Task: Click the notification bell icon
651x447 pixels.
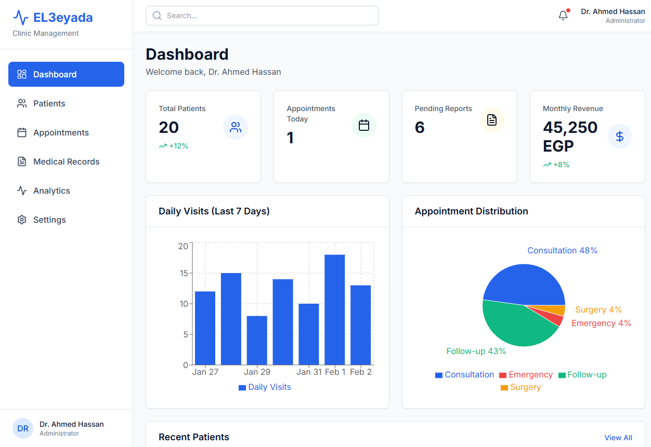Action: point(563,16)
